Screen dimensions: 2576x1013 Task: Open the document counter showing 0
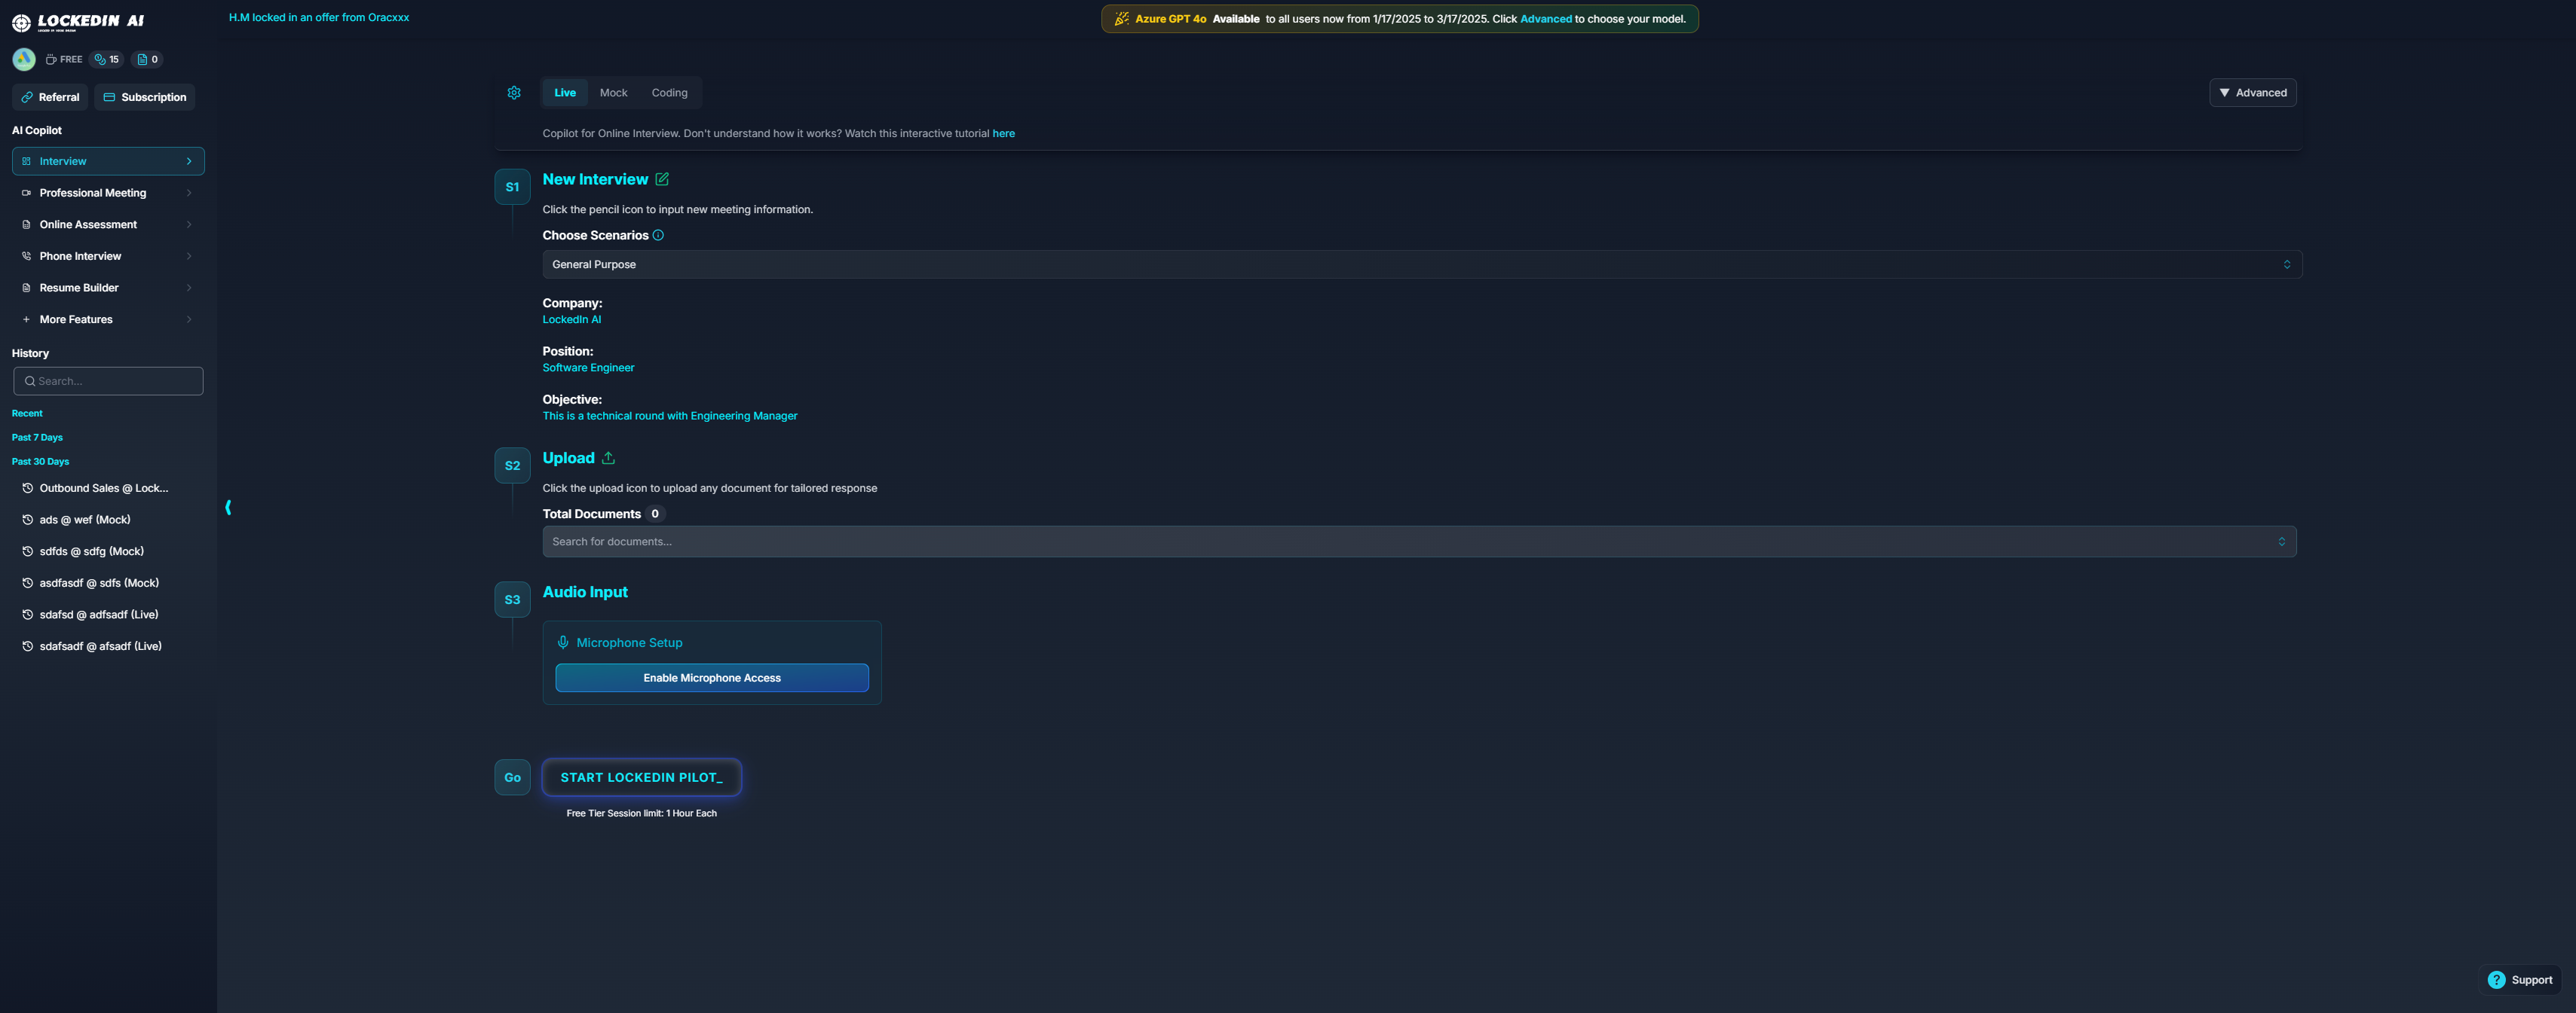(148, 59)
